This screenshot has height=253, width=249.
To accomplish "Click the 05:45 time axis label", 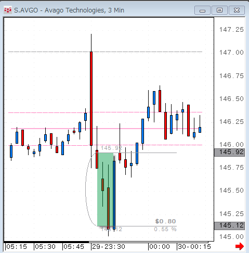I will tap(74, 247).
